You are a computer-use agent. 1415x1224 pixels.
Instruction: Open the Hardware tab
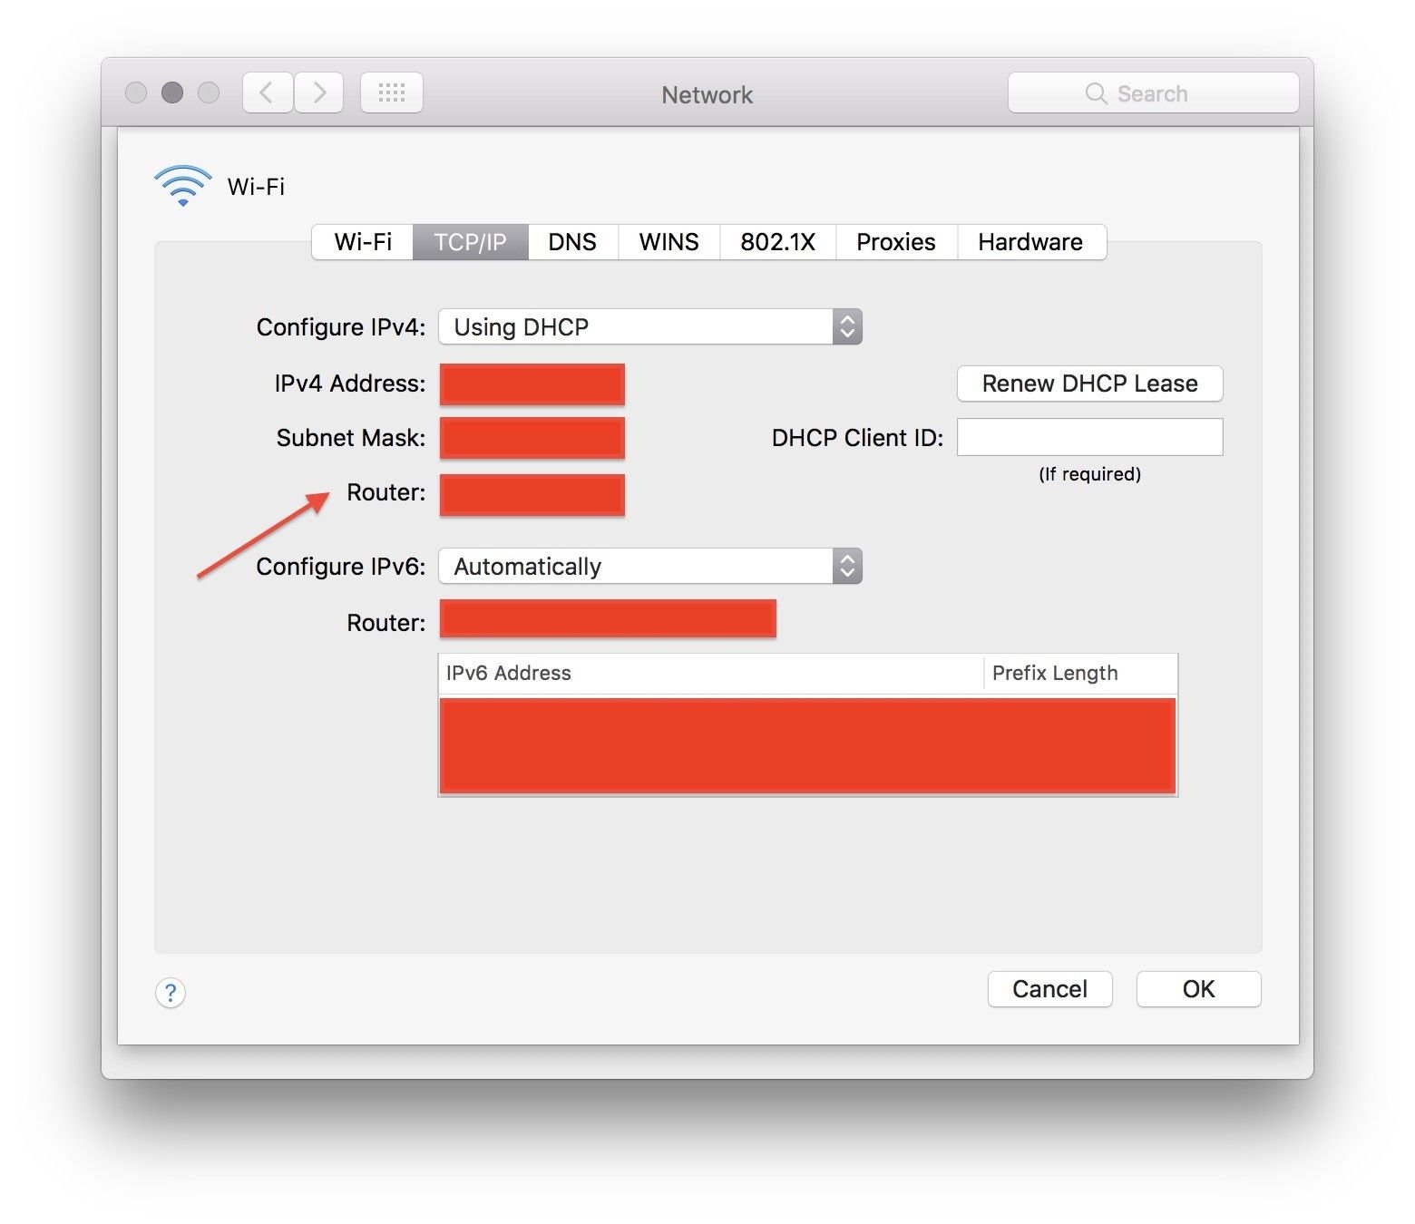(x=1030, y=242)
